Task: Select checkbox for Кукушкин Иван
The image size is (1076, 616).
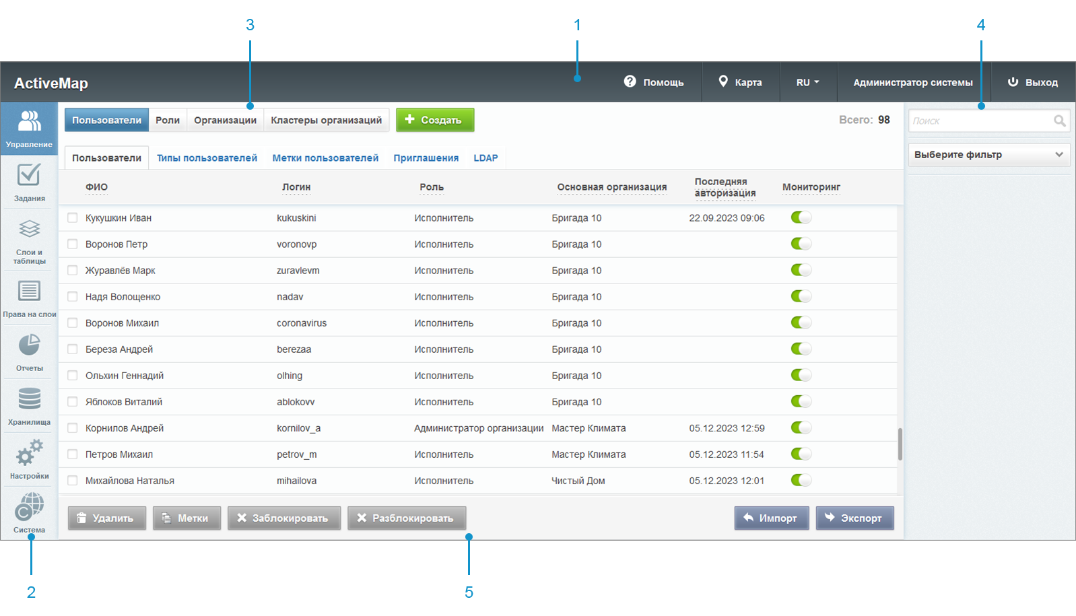Action: pos(73,218)
